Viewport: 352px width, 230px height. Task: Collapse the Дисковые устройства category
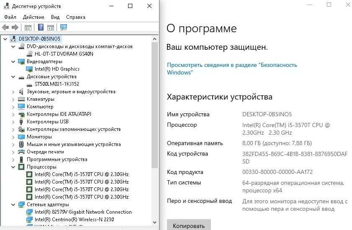coord(13,77)
